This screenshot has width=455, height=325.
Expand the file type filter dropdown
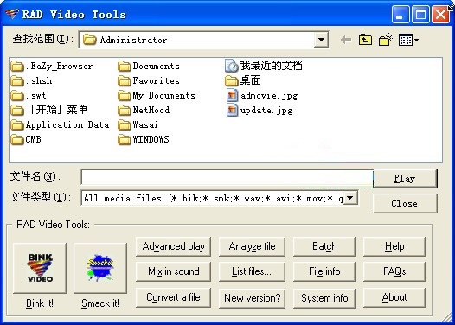[x=350, y=198]
